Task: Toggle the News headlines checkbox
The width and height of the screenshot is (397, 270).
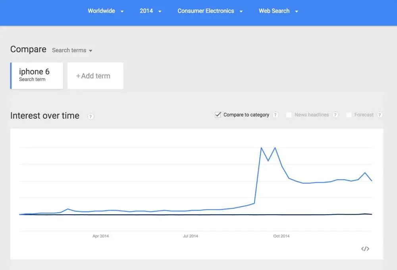Action: (x=289, y=115)
